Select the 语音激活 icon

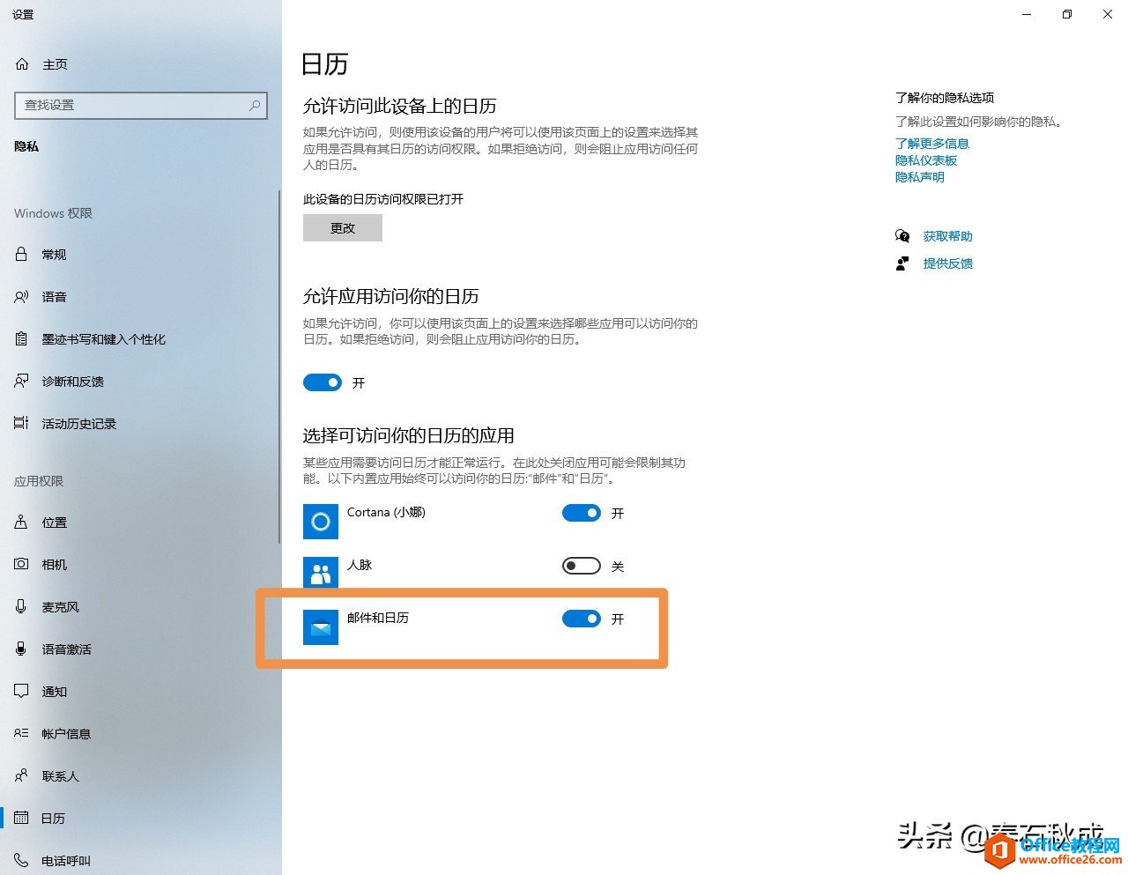[21, 649]
